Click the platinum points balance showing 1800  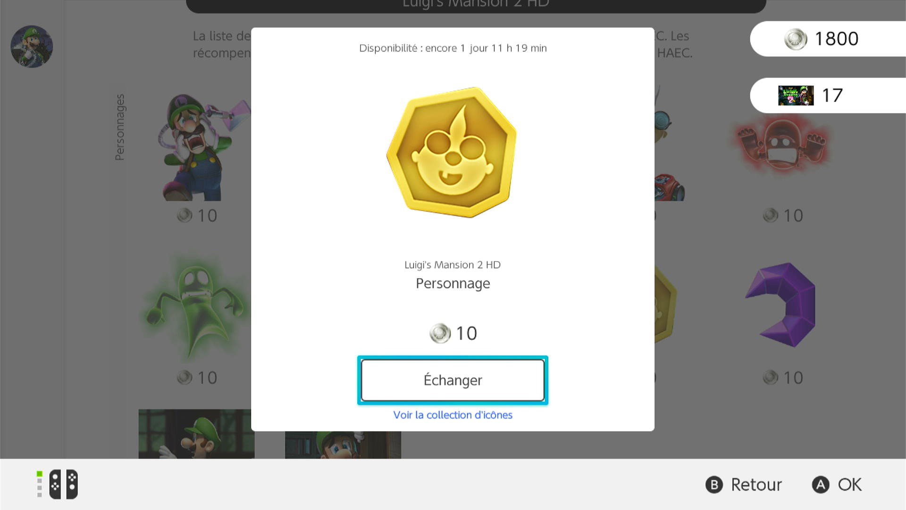click(828, 39)
